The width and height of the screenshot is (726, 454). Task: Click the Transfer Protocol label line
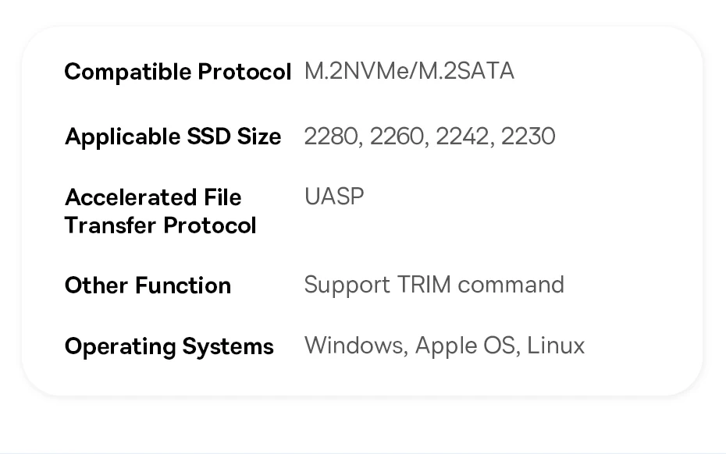(x=160, y=225)
